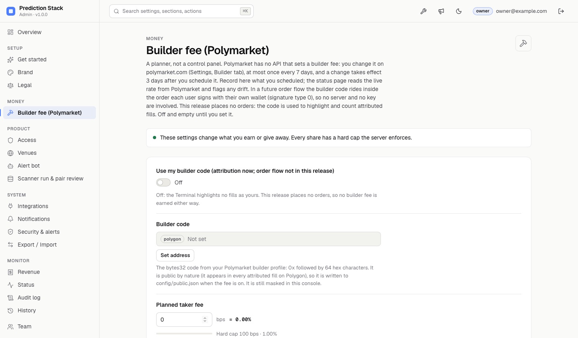Click the 'Hard cap 100 bps · 1.00%' text
Screen dimensions: 578x338
(246, 334)
